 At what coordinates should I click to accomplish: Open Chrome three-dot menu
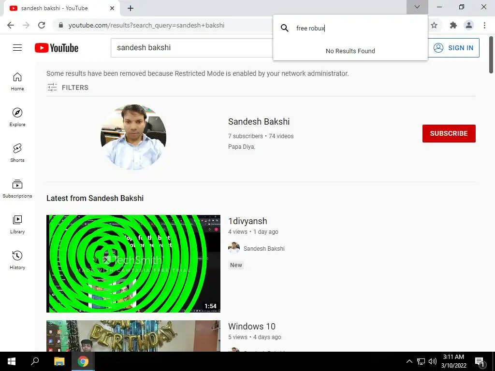pyautogui.click(x=484, y=25)
